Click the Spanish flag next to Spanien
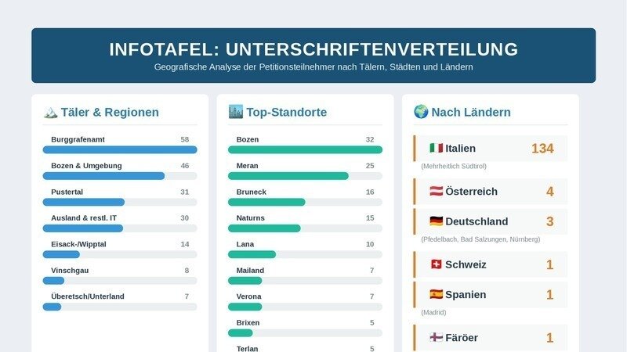627x352 pixels. [437, 294]
